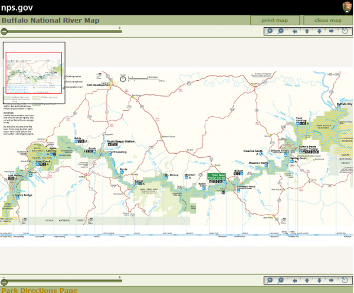Click the Rush Landing label
This screenshot has width=354, height=293.
point(301,119)
